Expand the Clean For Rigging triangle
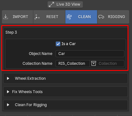This screenshot has height=116, width=132. [x=8, y=105]
